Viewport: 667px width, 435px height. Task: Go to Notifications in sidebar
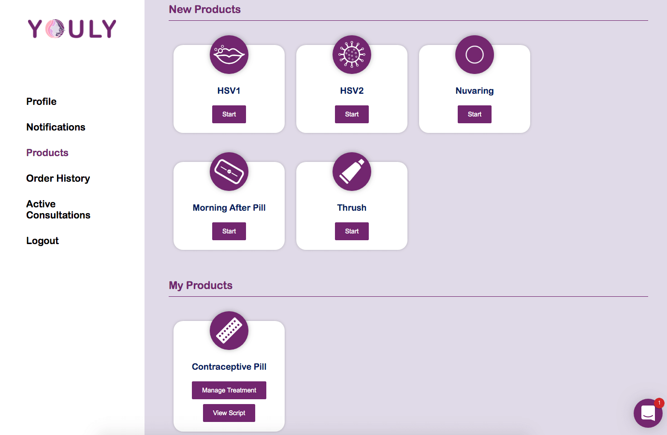point(56,127)
